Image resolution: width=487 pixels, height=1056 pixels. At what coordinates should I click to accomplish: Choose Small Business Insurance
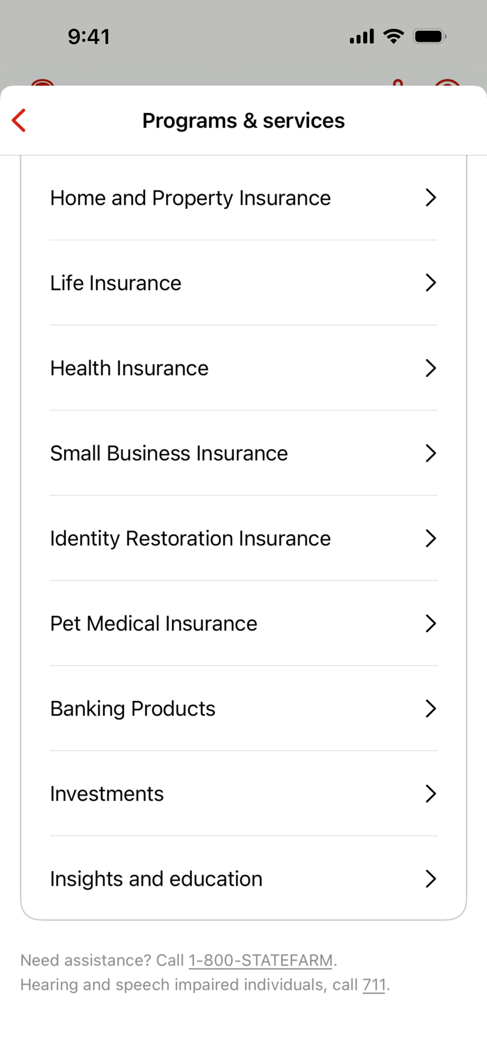click(169, 453)
